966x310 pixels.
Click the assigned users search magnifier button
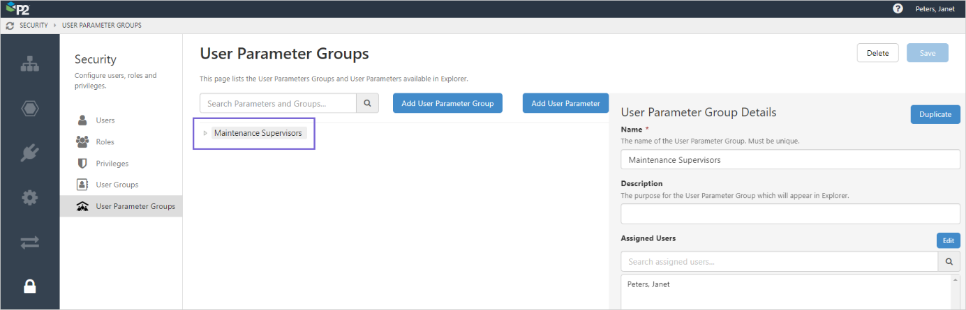click(949, 262)
